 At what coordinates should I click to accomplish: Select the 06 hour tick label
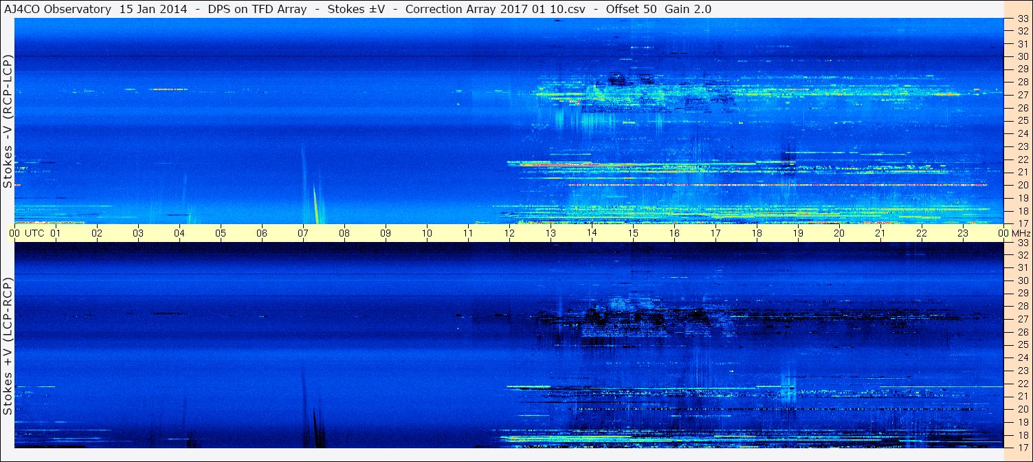coord(262,233)
